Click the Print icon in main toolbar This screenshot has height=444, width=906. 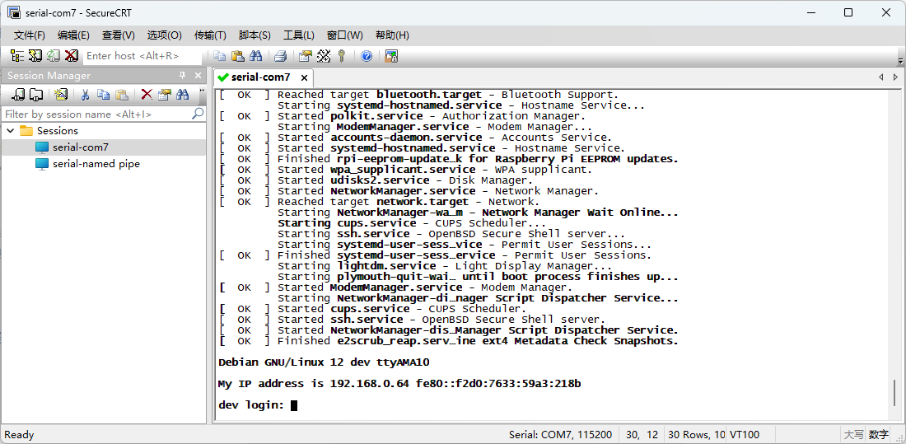point(280,56)
